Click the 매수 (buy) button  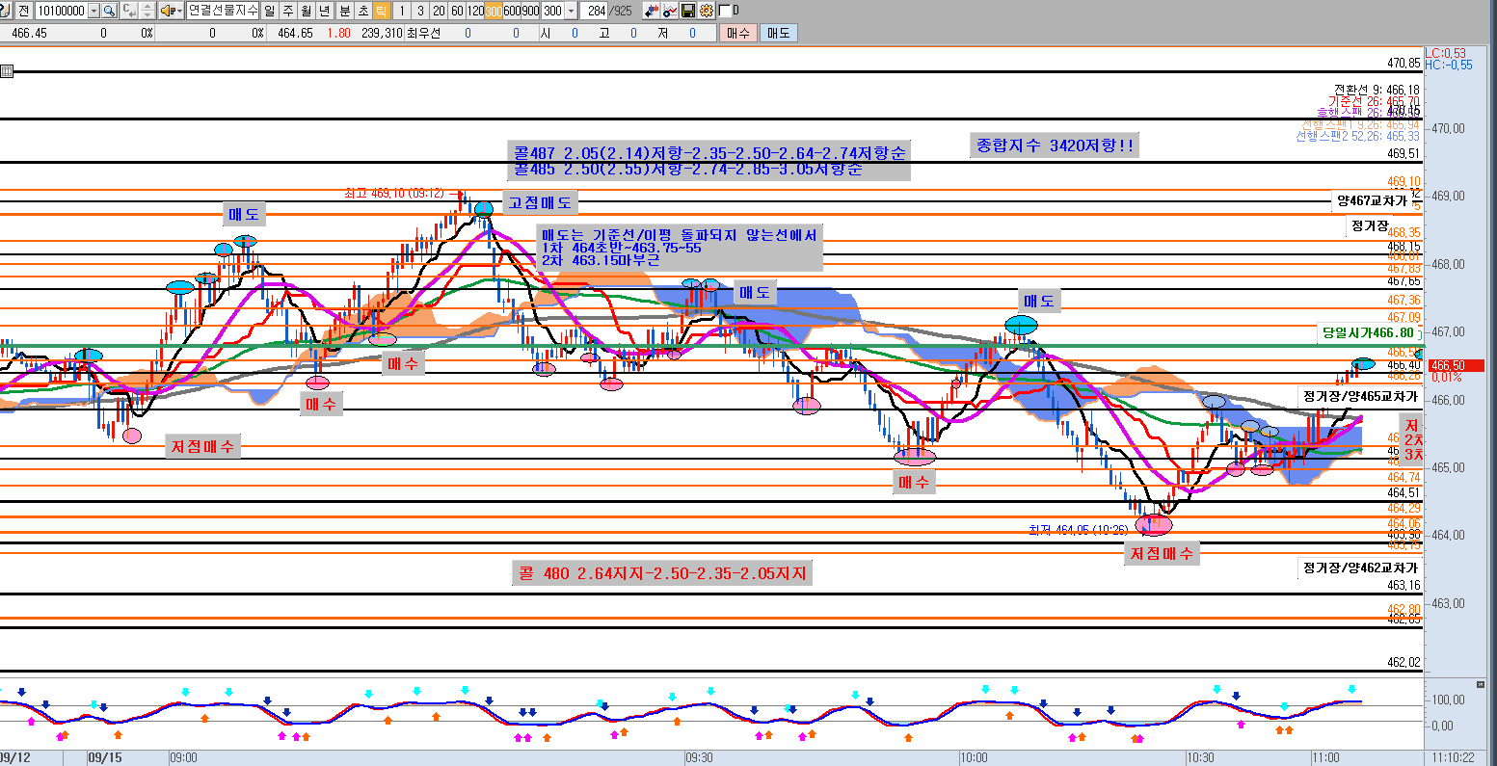point(737,33)
